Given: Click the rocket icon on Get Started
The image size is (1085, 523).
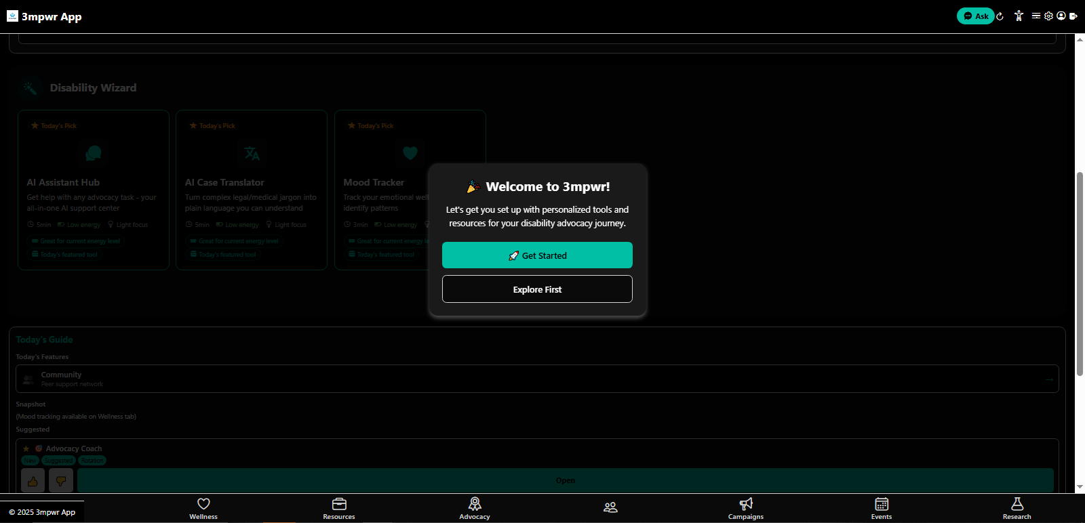Looking at the screenshot, I should pyautogui.click(x=513, y=255).
